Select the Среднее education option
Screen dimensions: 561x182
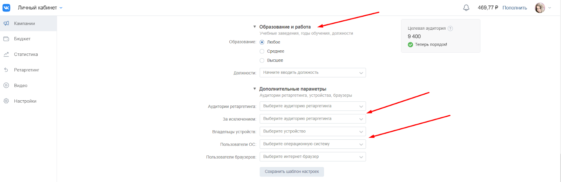coord(262,51)
